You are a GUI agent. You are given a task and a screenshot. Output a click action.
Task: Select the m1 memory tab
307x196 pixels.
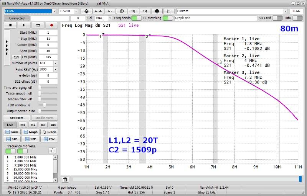pyautogui.click(x=23, y=125)
